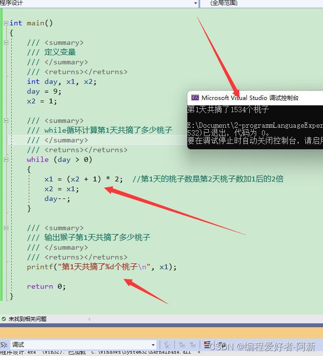Click the output line mentioning kernelbase.dll
The width and height of the screenshot is (323, 356).
100,353
